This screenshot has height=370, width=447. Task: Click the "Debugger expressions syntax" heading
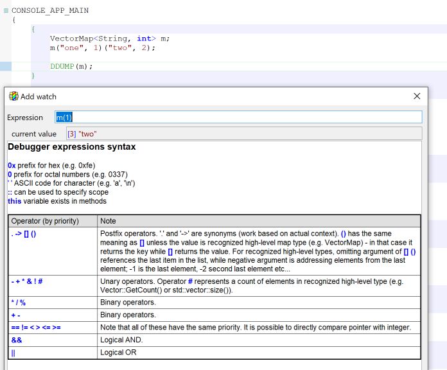click(71, 147)
